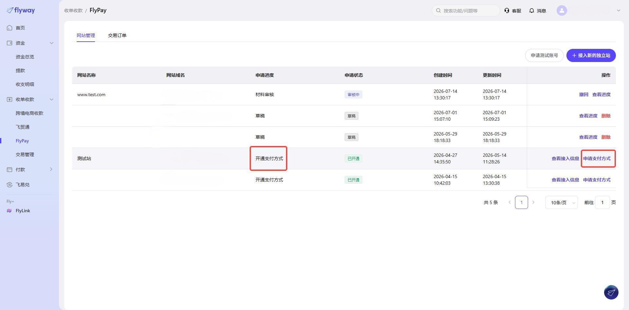Open 跨境电商收款 in the sidebar
Image resolution: width=629 pixels, height=310 pixels.
coord(29,113)
